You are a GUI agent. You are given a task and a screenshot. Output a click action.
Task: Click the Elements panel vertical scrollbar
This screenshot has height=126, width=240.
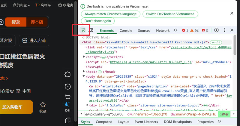click(235, 45)
